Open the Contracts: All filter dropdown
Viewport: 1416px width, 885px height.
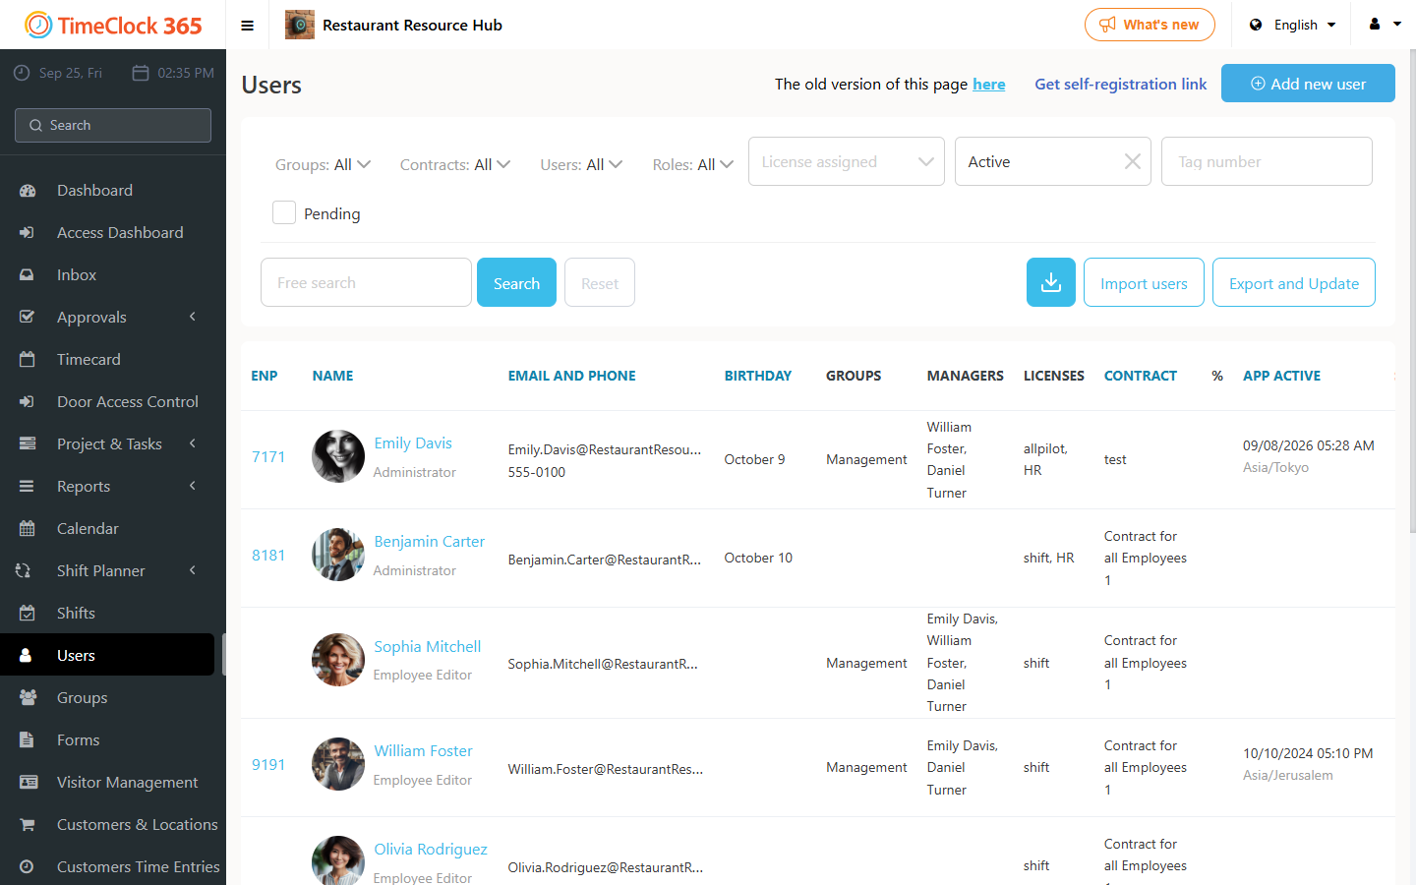[455, 164]
